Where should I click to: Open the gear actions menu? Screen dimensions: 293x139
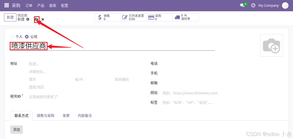tap(28, 19)
